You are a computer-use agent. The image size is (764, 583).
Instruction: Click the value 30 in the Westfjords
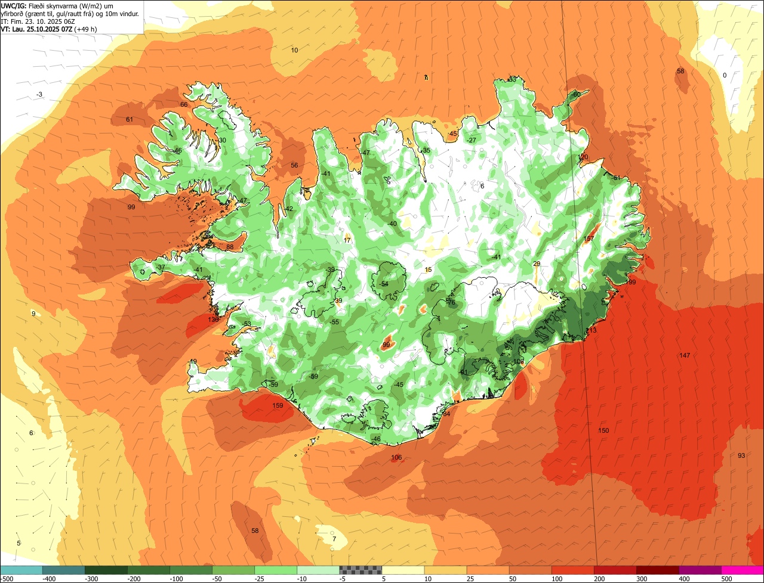pos(222,140)
